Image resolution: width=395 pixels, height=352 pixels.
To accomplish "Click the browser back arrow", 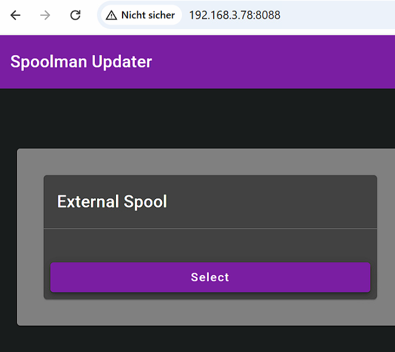I will click(15, 15).
